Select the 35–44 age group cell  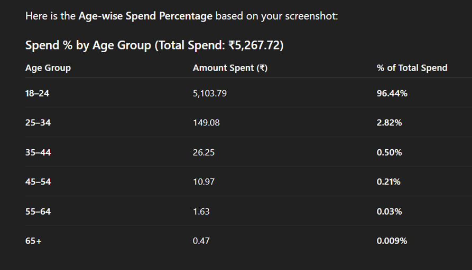[x=38, y=152]
